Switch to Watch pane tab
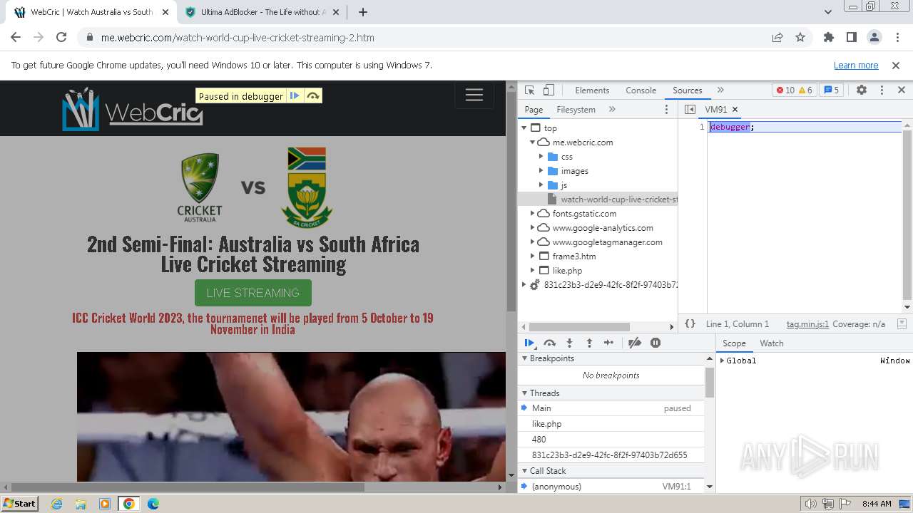This screenshot has height=513, width=913. 771,343
